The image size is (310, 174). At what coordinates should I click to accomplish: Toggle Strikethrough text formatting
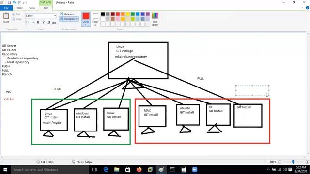click(54, 23)
